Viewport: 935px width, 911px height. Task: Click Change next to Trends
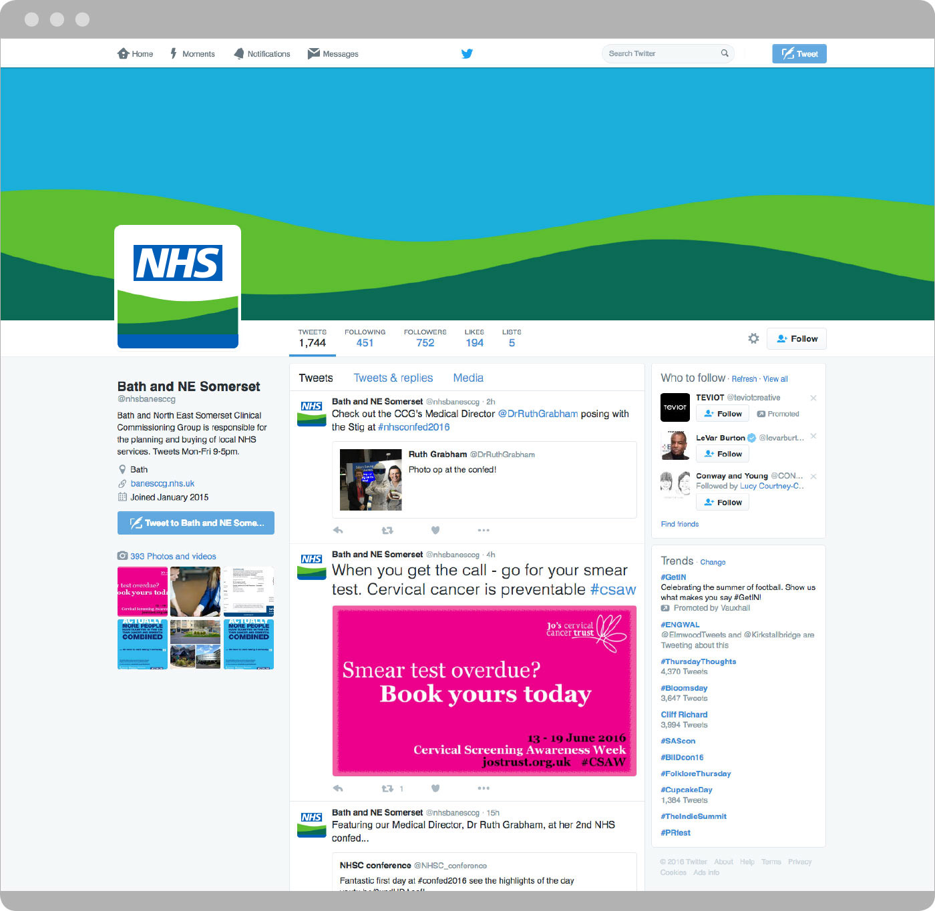[x=713, y=562]
